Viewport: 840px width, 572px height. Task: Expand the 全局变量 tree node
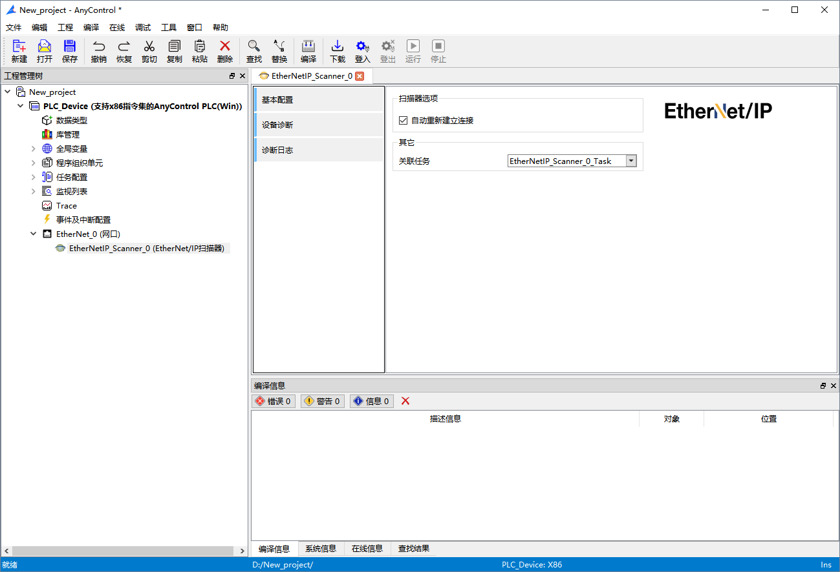(x=34, y=148)
